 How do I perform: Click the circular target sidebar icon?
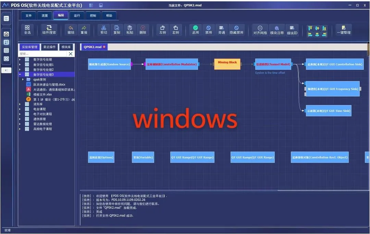coord(7,59)
